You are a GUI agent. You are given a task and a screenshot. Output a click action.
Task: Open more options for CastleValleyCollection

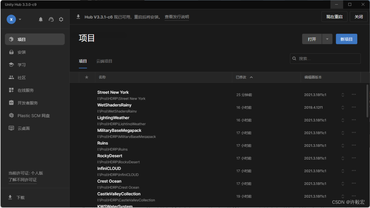tap(354, 196)
